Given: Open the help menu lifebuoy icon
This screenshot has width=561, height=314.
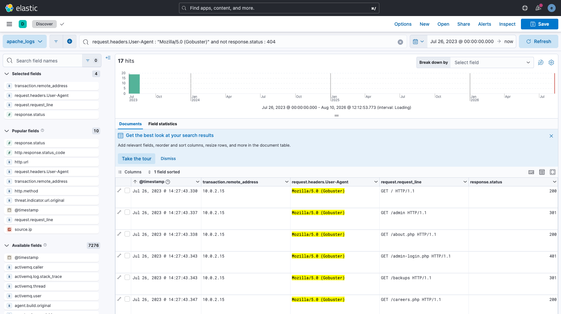Looking at the screenshot, I should (x=525, y=8).
